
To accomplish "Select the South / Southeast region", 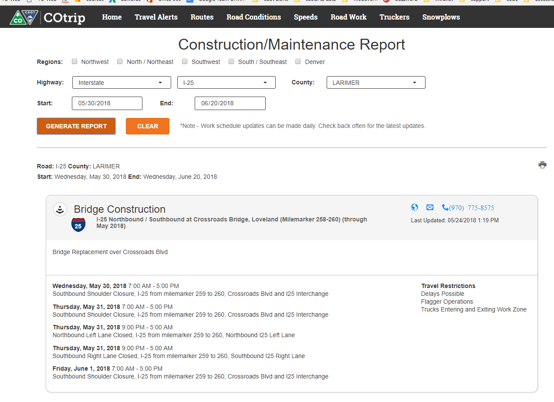I will pyautogui.click(x=231, y=61).
